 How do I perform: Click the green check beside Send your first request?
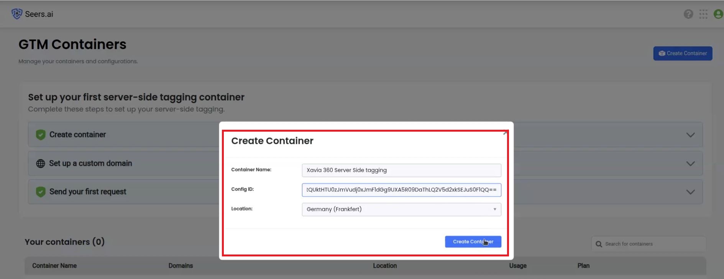41,192
